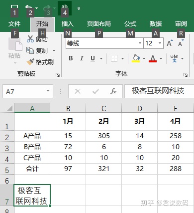
Task: Select cell C2 containing 305
Action: coord(104,136)
